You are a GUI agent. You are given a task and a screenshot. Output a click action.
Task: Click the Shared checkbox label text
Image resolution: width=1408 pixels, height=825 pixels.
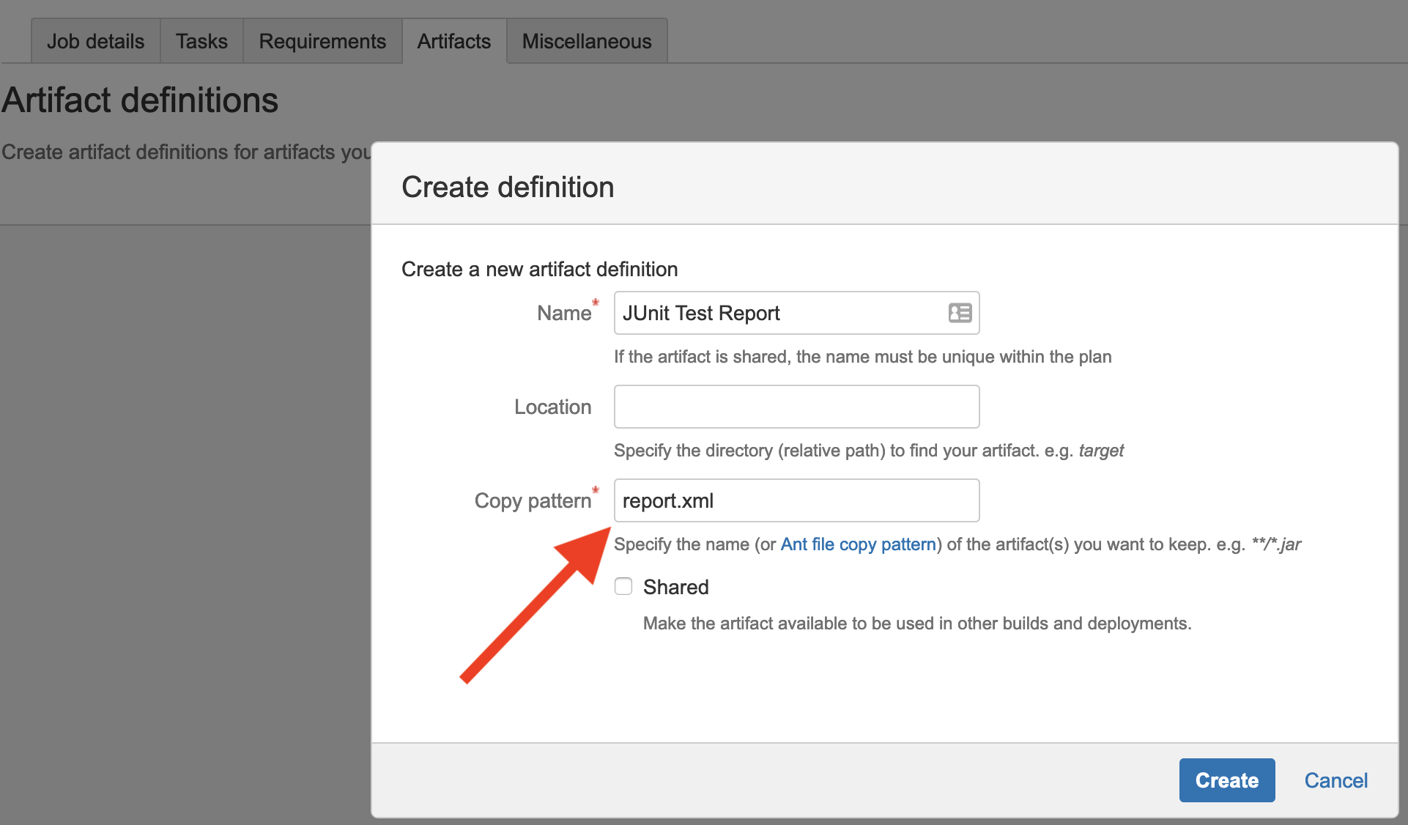coord(675,587)
